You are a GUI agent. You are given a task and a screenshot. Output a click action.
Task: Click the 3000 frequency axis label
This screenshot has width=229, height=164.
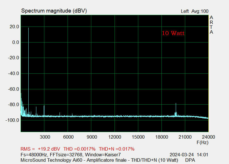(x=45, y=137)
